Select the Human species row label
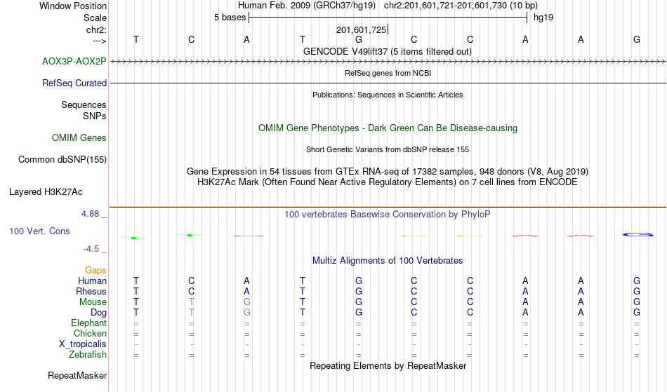 point(92,281)
